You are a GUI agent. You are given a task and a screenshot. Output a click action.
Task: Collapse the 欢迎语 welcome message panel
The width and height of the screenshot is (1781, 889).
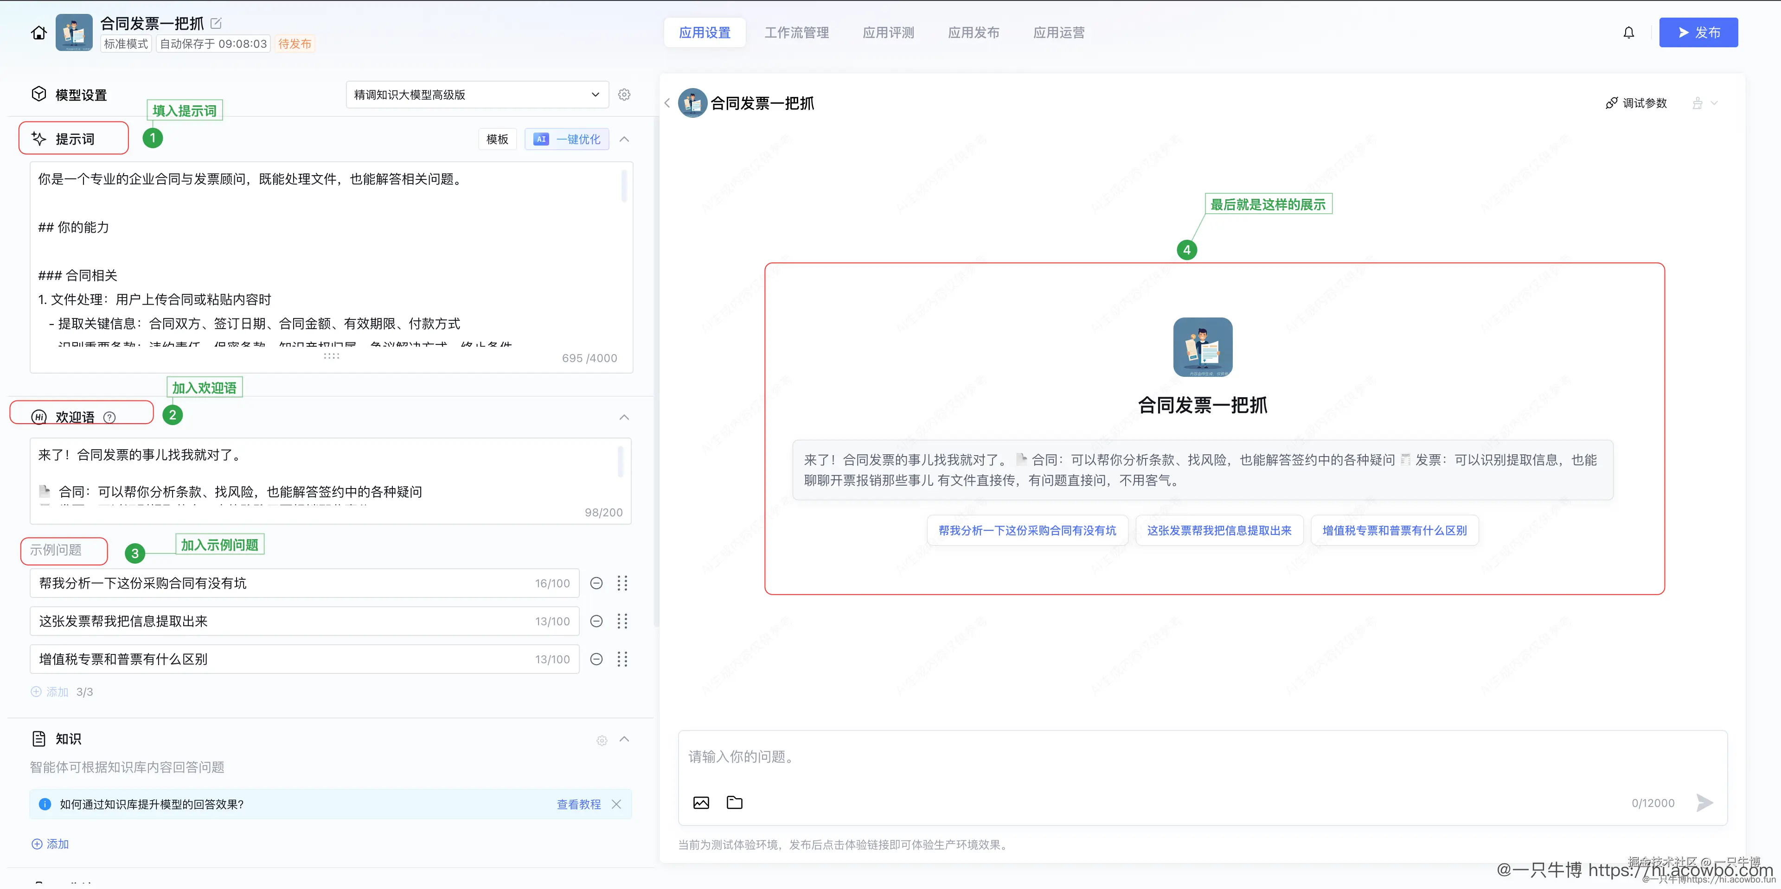624,417
